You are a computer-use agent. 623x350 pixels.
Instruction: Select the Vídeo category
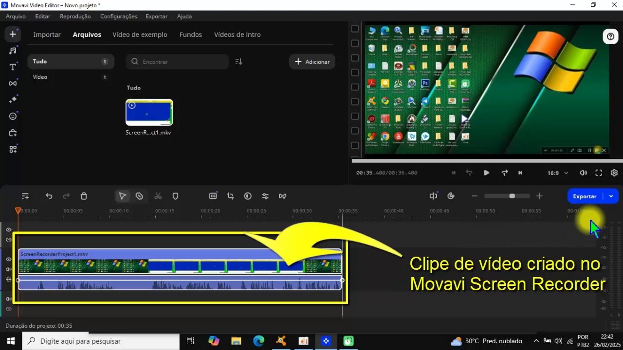pyautogui.click(x=71, y=77)
